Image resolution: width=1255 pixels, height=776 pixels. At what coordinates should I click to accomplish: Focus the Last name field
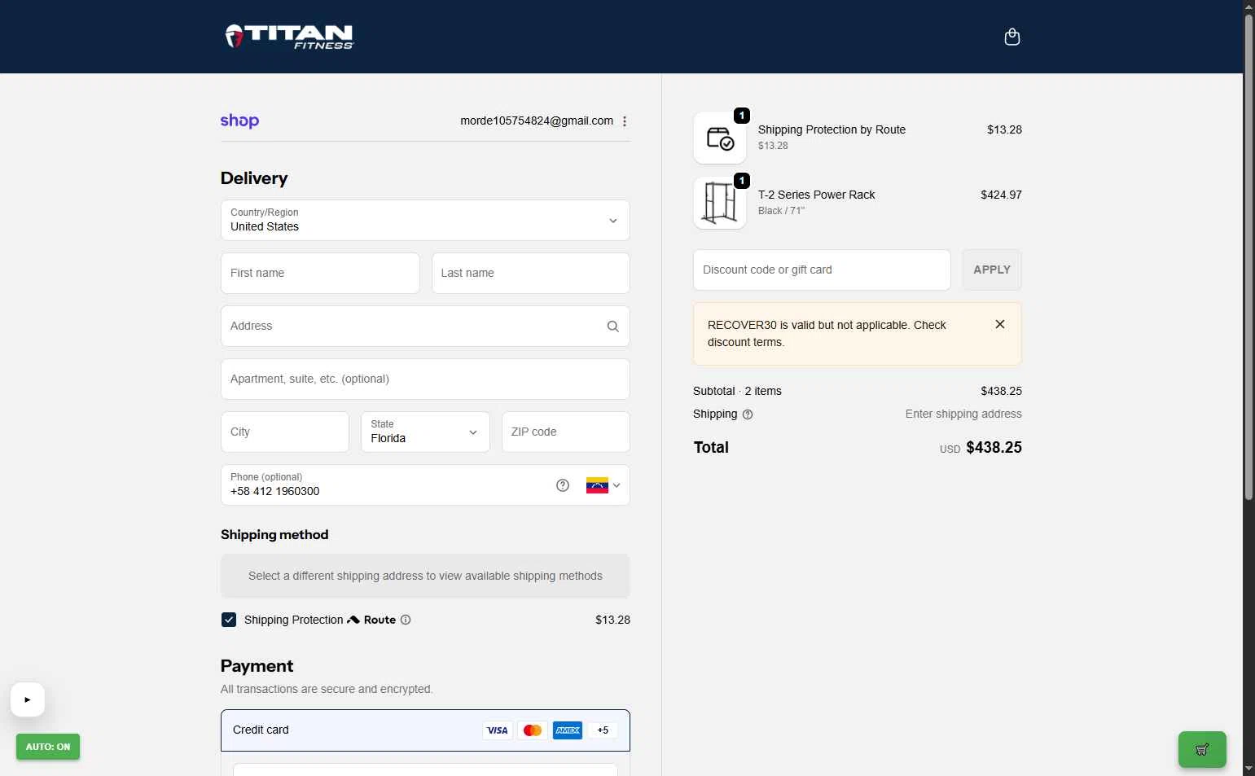click(x=531, y=274)
